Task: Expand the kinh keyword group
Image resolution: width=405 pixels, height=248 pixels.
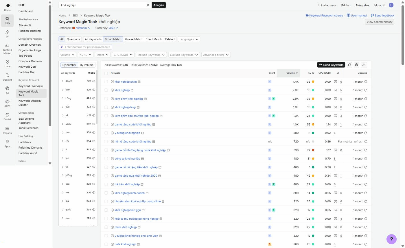Action: point(63,90)
